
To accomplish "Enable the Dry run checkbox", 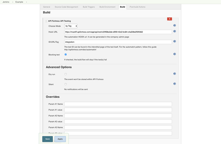I will (x=65, y=74).
